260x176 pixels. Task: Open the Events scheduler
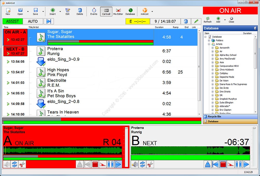94,11
